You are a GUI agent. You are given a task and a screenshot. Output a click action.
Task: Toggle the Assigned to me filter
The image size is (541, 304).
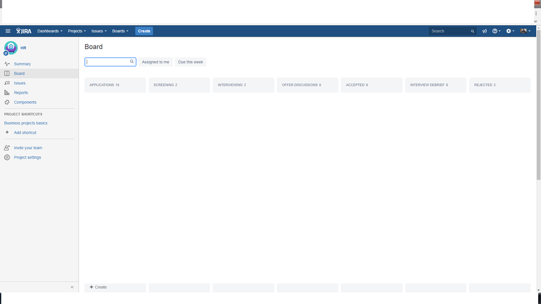point(155,62)
